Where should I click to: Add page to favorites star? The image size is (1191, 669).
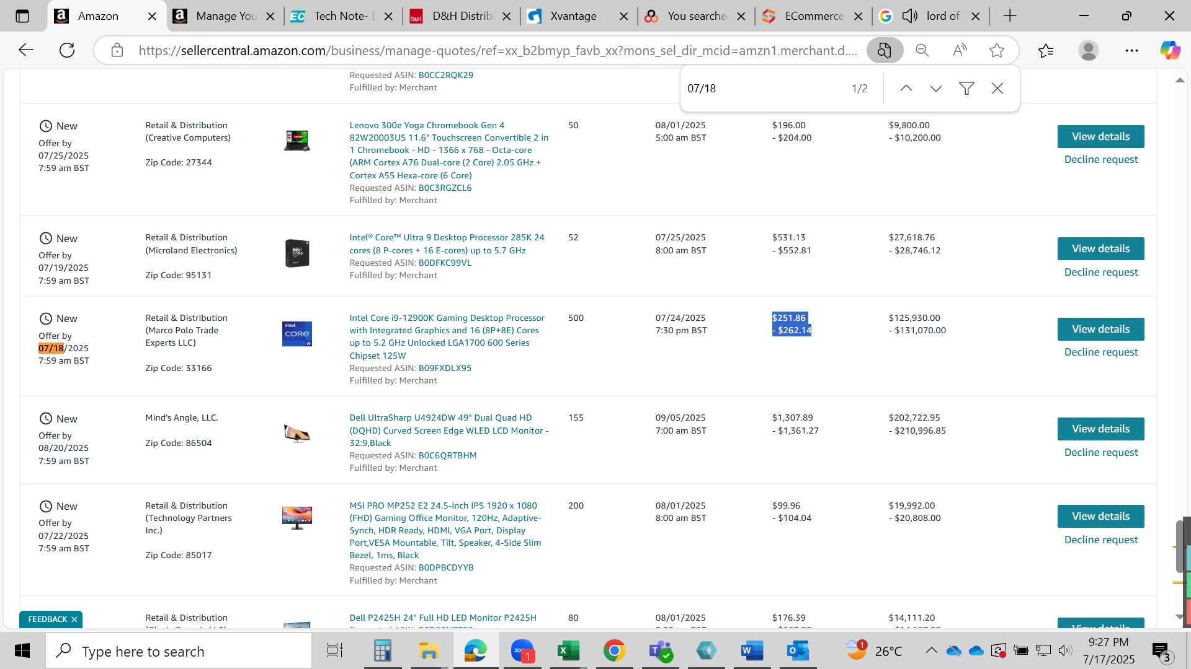click(997, 50)
